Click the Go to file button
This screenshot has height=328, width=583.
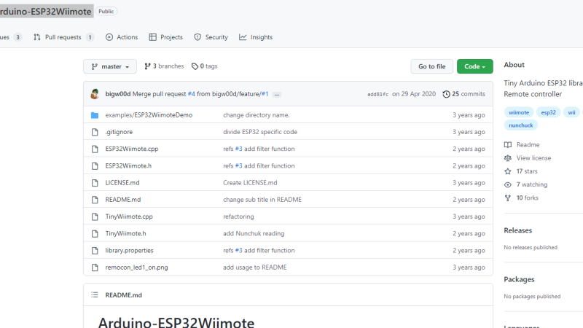click(x=431, y=66)
